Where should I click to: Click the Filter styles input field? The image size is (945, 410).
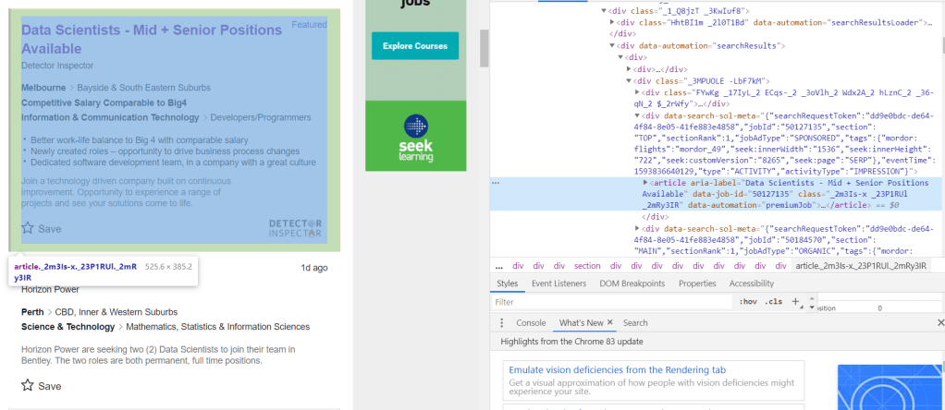(610, 302)
